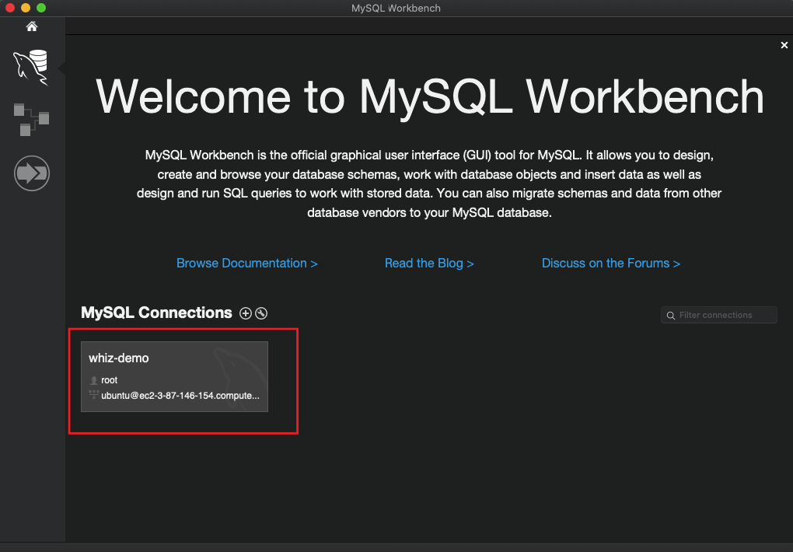Click the Home tab icon

(32, 27)
